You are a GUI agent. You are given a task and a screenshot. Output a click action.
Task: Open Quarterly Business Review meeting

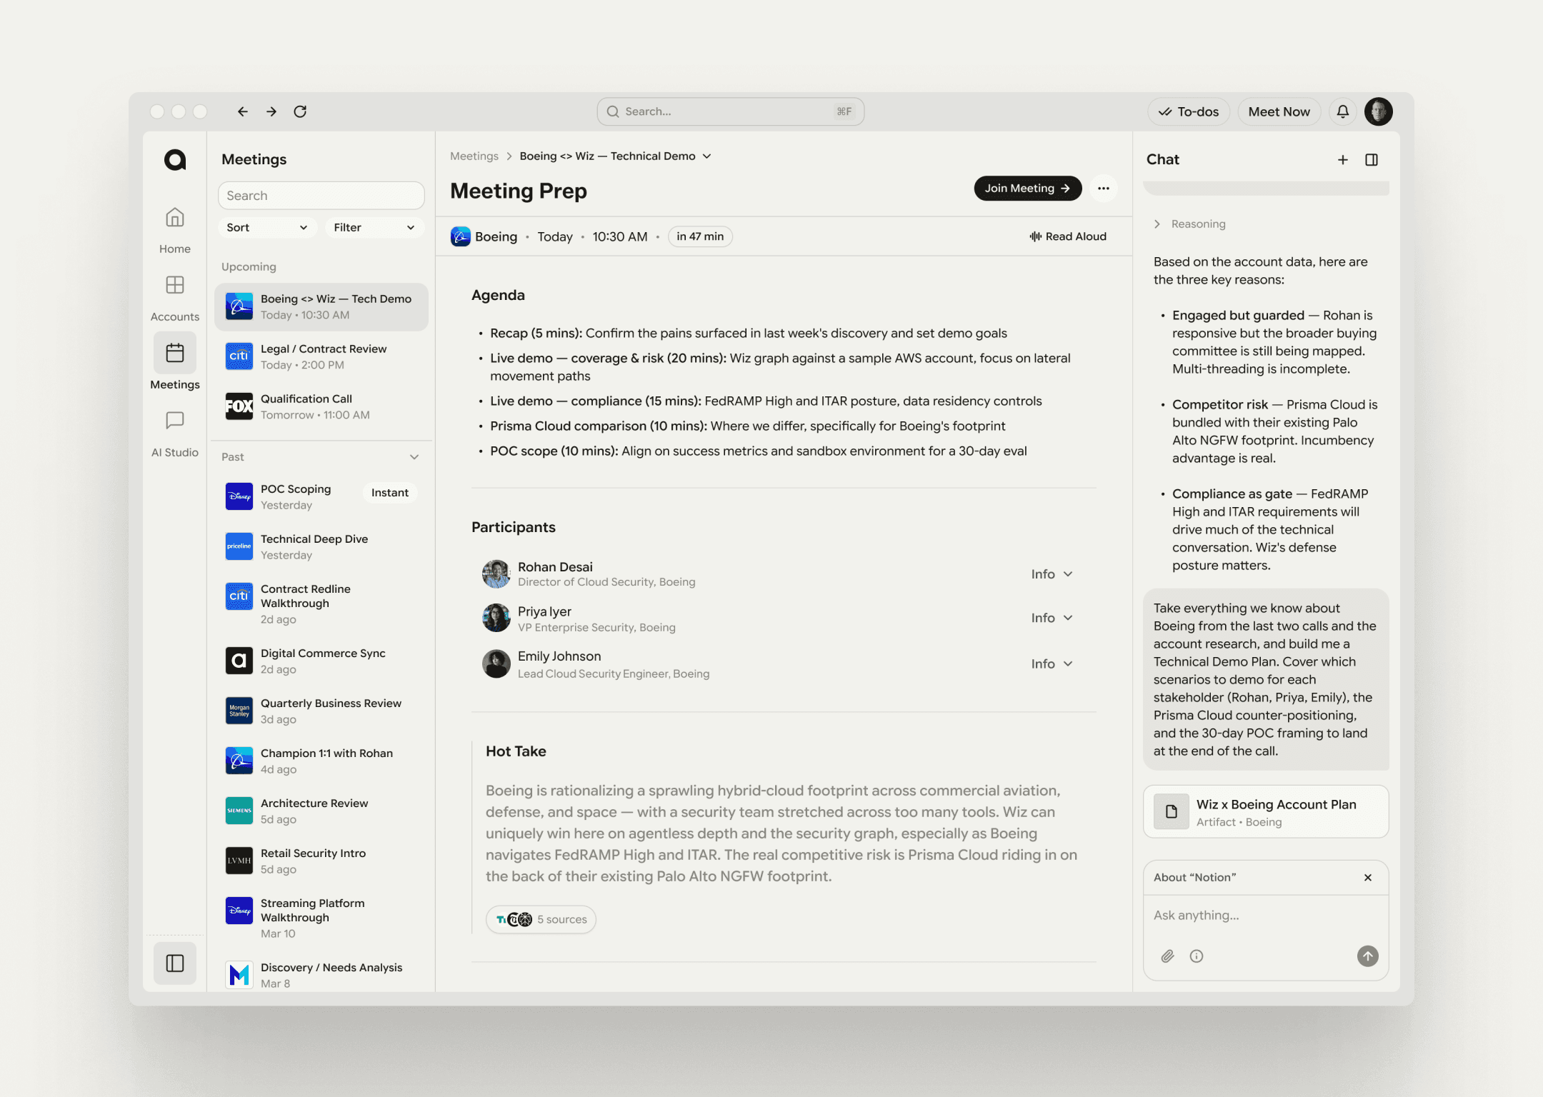pyautogui.click(x=321, y=711)
